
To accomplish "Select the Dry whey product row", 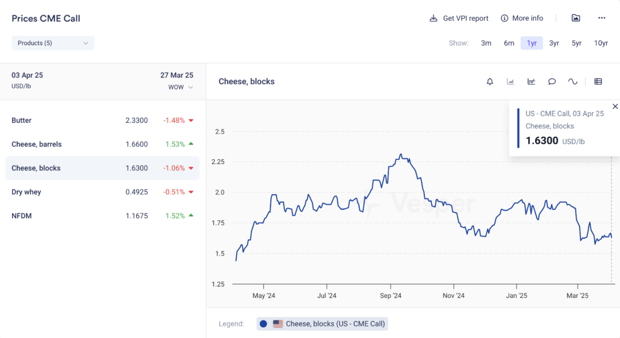I will coord(102,192).
